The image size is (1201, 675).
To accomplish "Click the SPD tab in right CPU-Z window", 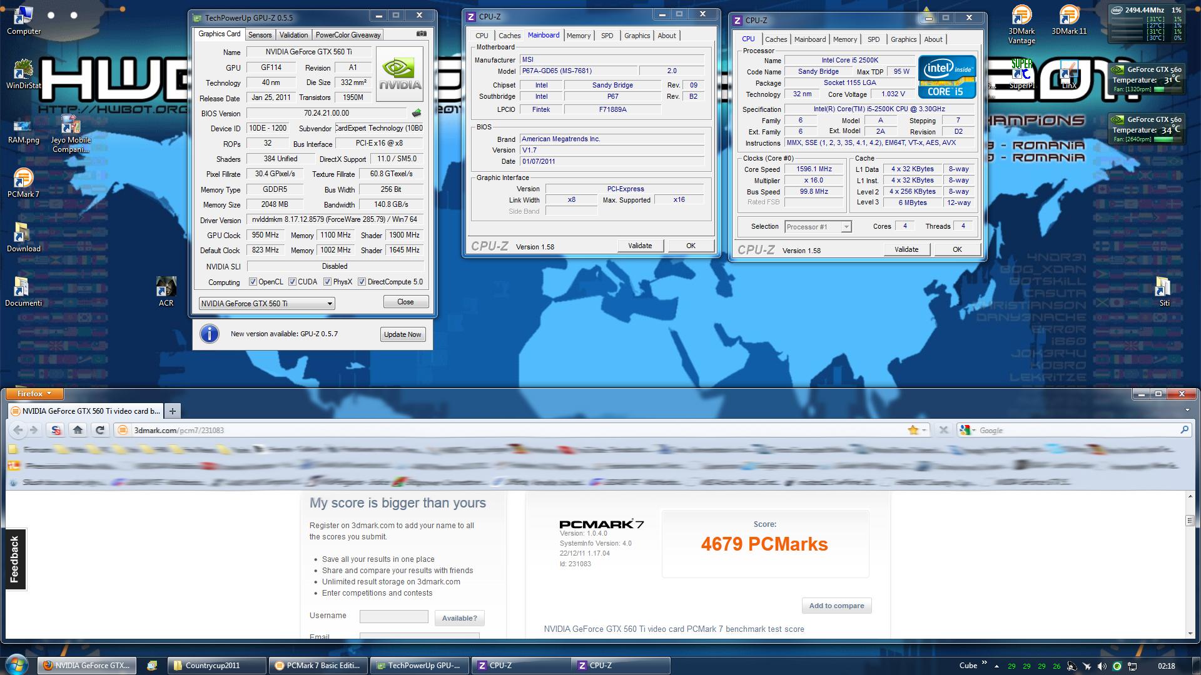I will click(x=873, y=39).
